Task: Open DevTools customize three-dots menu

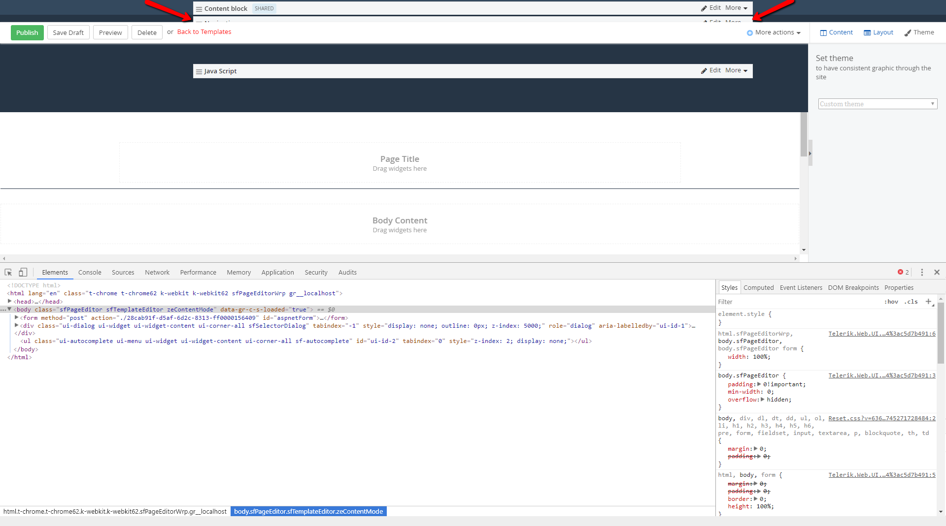Action: coord(922,272)
